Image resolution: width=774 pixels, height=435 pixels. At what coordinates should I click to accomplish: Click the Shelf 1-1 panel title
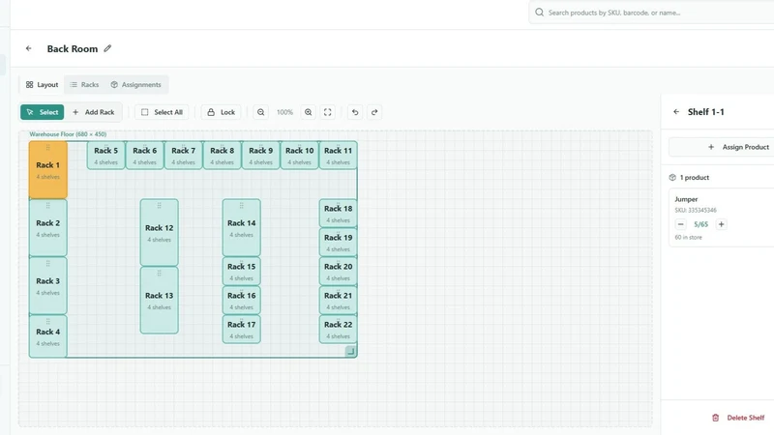coord(706,112)
